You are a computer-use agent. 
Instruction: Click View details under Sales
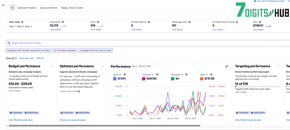(x=258, y=30)
